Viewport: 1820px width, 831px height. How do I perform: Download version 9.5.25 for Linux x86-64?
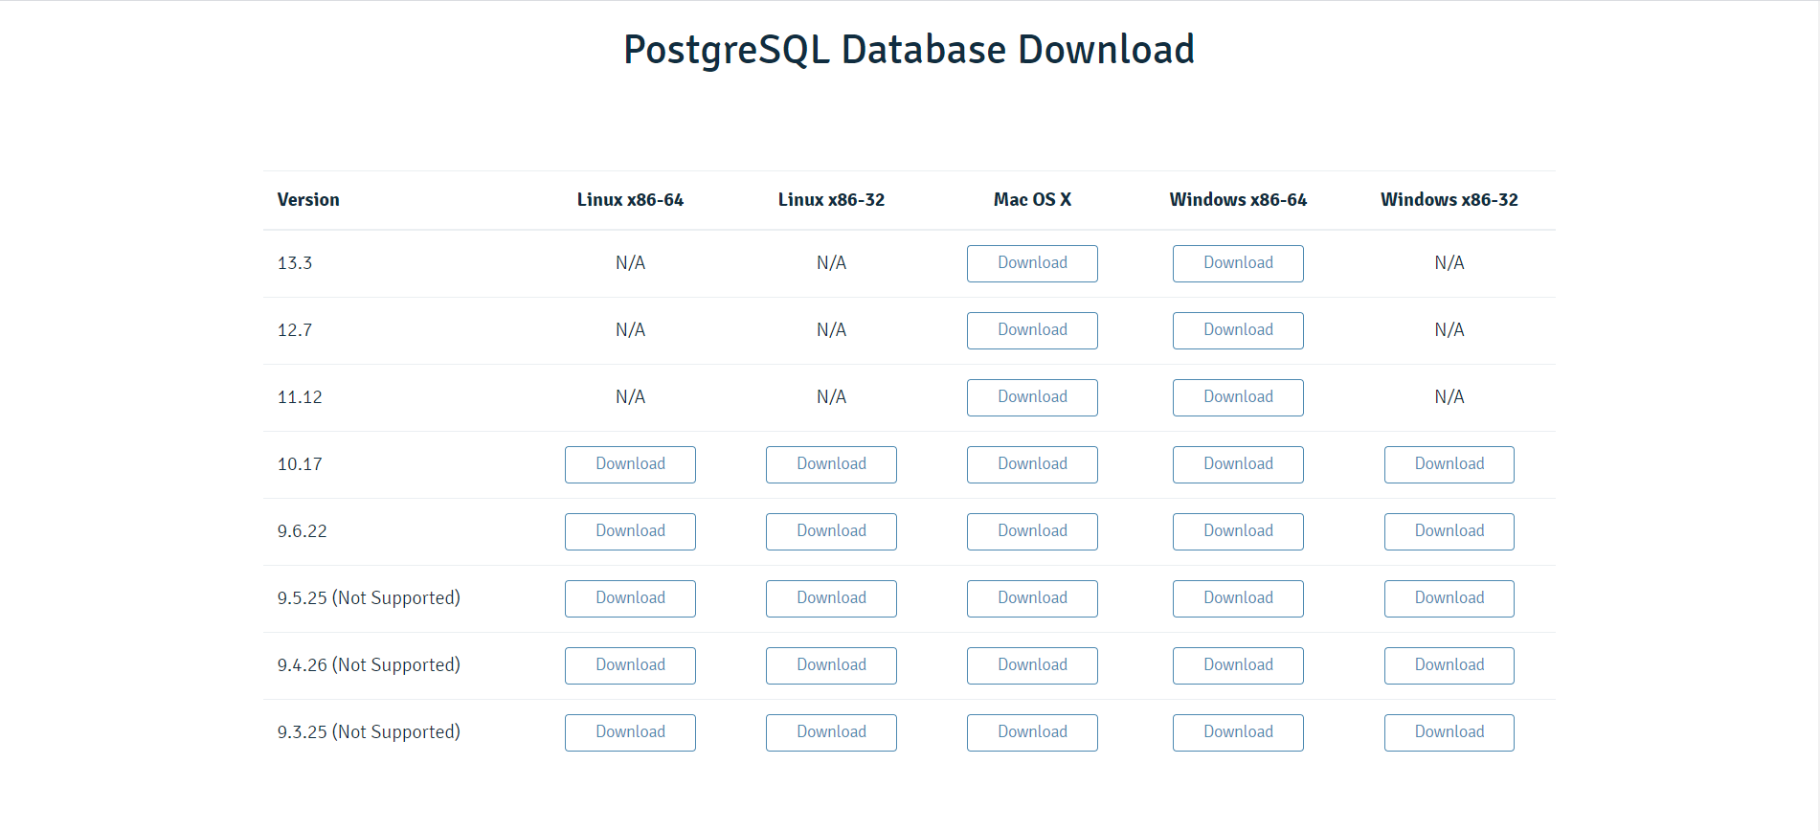[630, 598]
